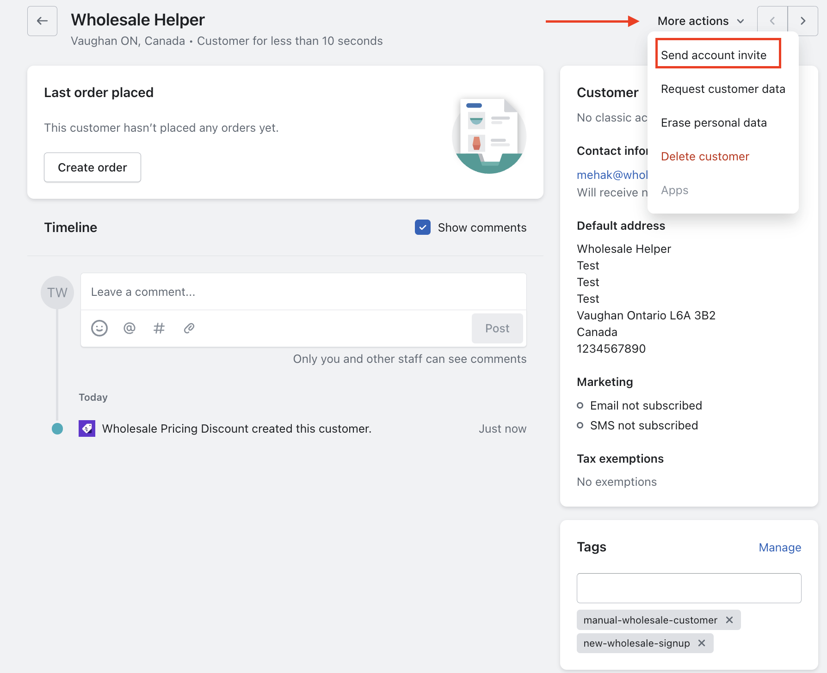Open Manage tags link
The image size is (827, 673).
click(x=780, y=547)
